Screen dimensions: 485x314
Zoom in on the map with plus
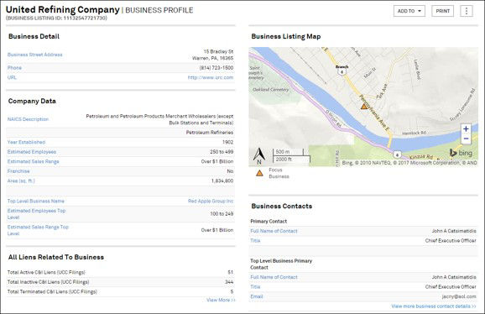[466, 128]
